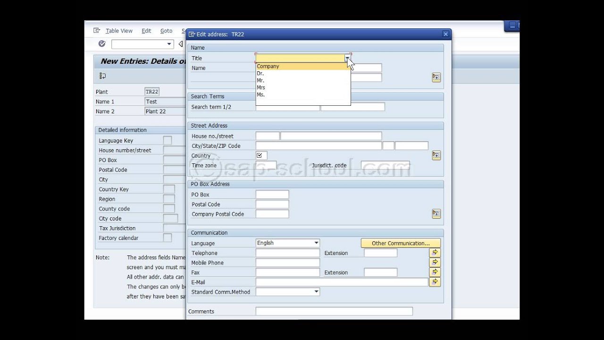Click the Fax Extension input field

[381, 272]
